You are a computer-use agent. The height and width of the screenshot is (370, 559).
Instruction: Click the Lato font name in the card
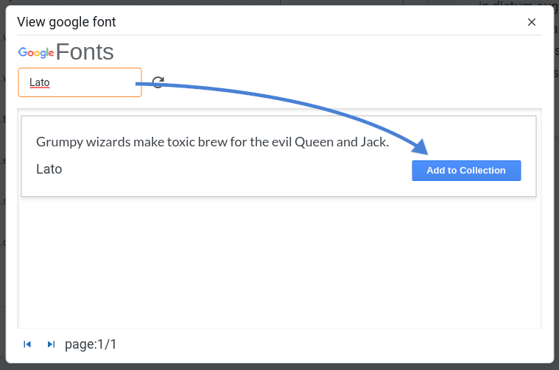pos(49,169)
